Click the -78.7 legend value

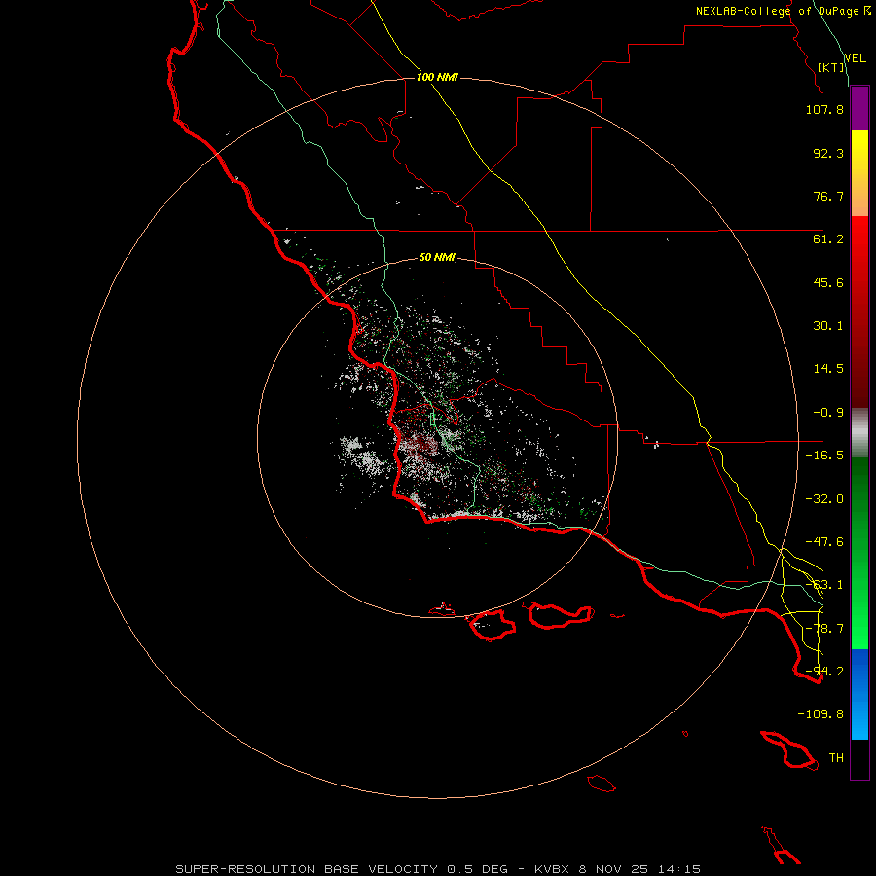click(824, 629)
